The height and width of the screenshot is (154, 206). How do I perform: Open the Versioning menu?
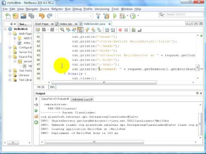pos(102,9)
